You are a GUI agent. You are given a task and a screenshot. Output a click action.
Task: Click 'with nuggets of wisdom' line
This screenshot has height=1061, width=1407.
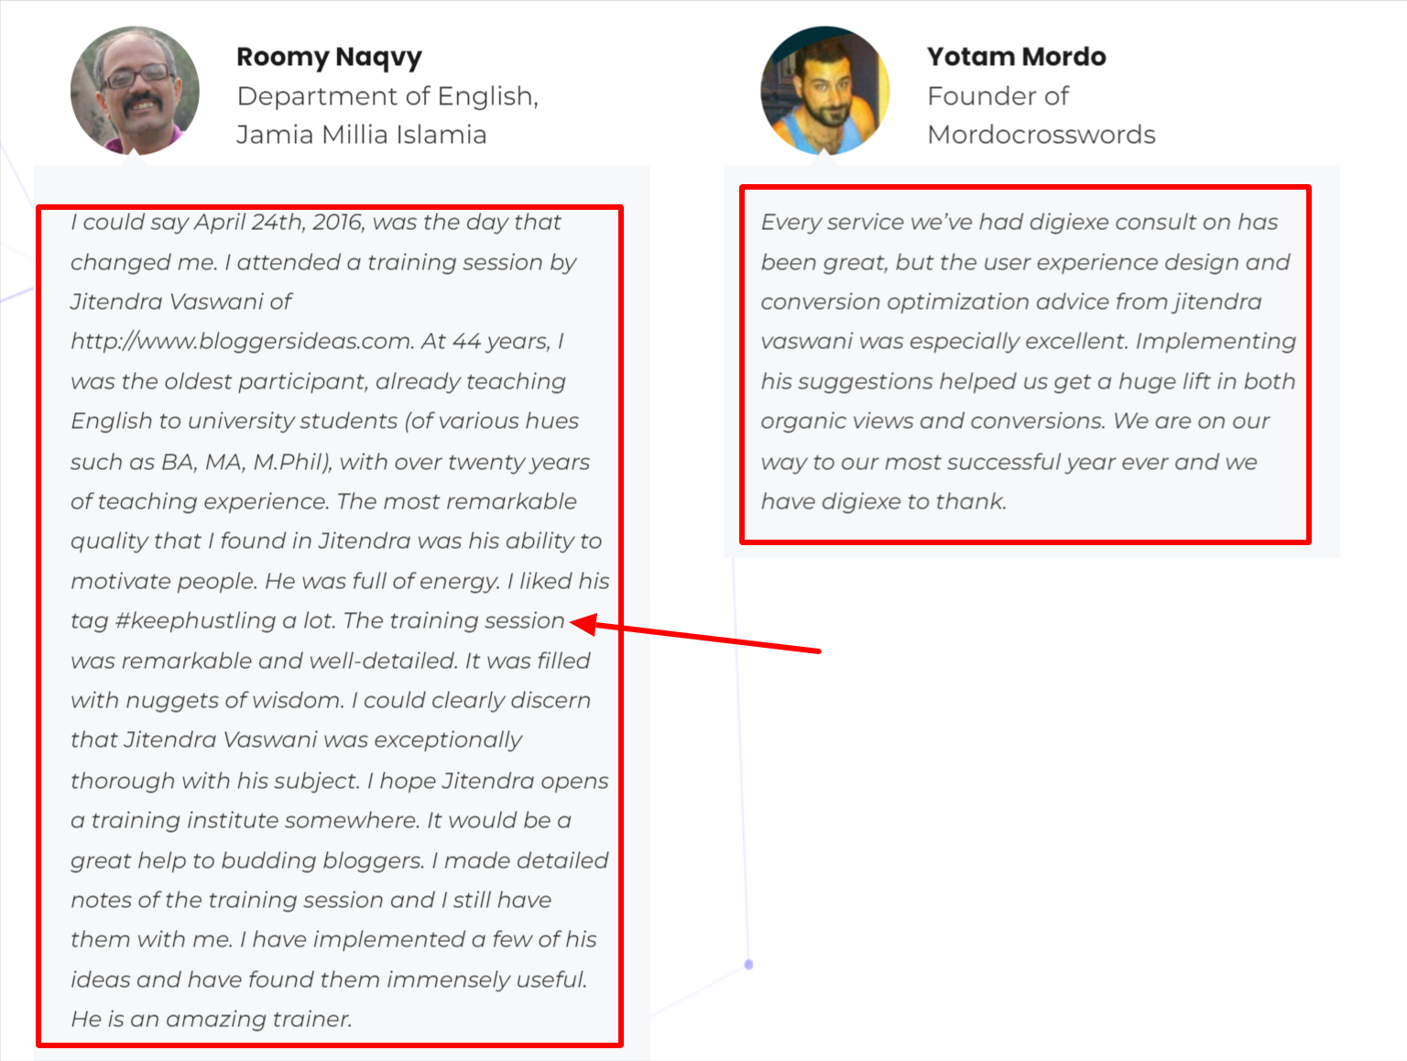[331, 700]
